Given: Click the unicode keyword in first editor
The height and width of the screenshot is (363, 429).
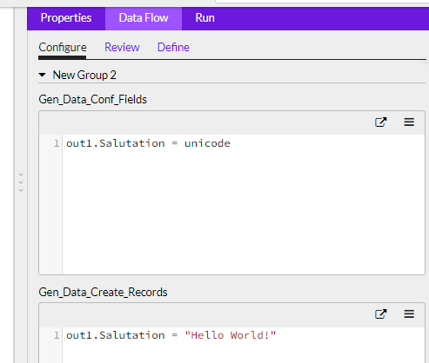Looking at the screenshot, I should coord(207,143).
